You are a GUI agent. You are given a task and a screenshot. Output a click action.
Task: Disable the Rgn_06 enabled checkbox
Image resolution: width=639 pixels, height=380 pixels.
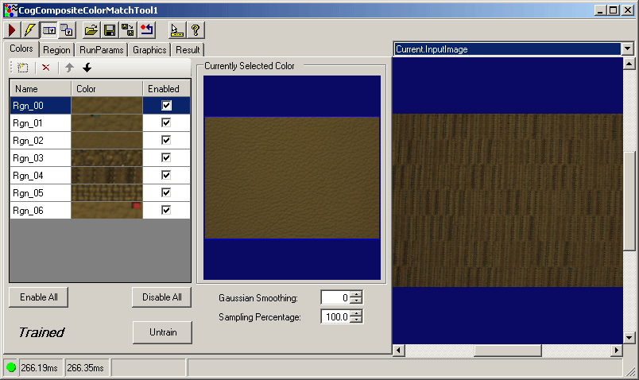(167, 210)
